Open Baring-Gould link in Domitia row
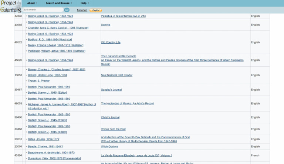 pos(50,22)
